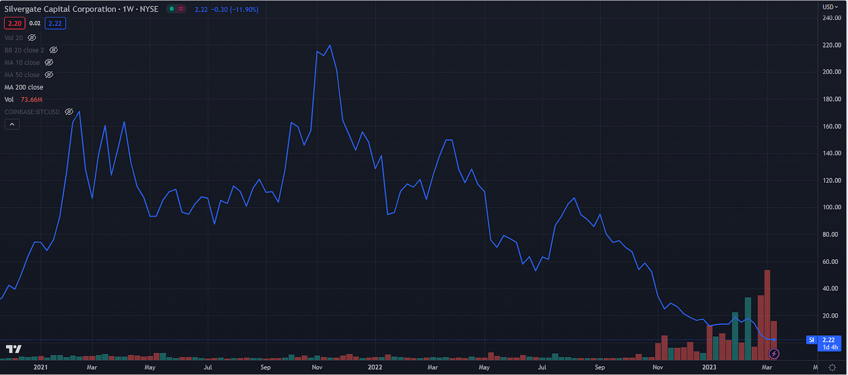Click the tallest red volume bar

768,315
